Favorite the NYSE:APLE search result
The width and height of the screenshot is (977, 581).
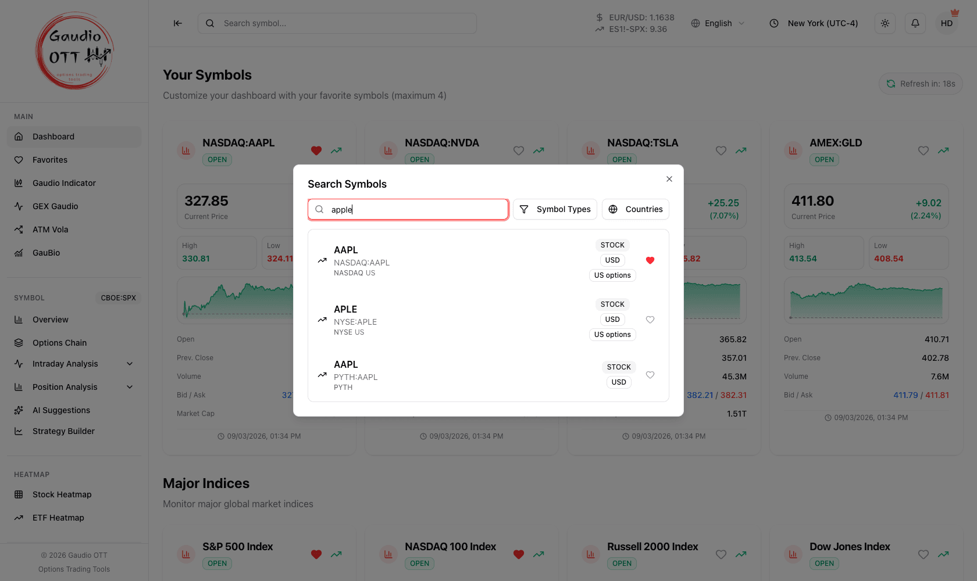pyautogui.click(x=650, y=320)
